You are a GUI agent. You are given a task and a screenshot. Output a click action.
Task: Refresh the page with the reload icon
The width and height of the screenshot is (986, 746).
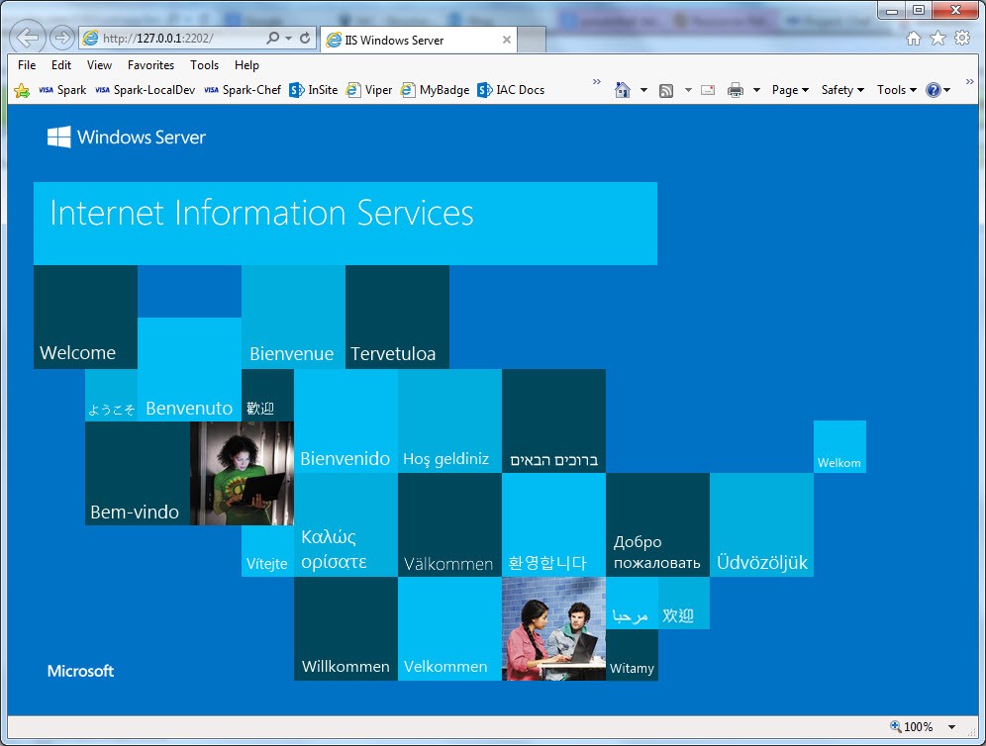[305, 39]
